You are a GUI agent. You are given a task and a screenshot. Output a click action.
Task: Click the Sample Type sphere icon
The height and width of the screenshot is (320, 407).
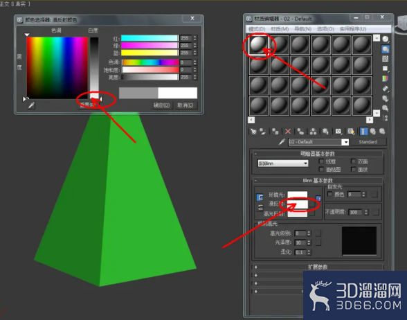point(386,39)
